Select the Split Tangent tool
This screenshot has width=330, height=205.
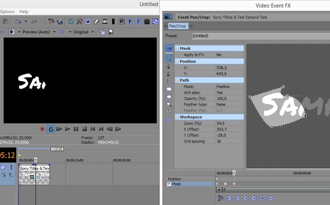(x=168, y=81)
